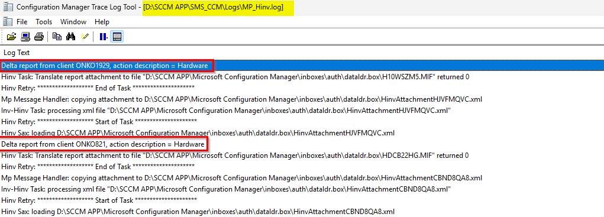Click the Copy toolbar icon

coord(57,37)
